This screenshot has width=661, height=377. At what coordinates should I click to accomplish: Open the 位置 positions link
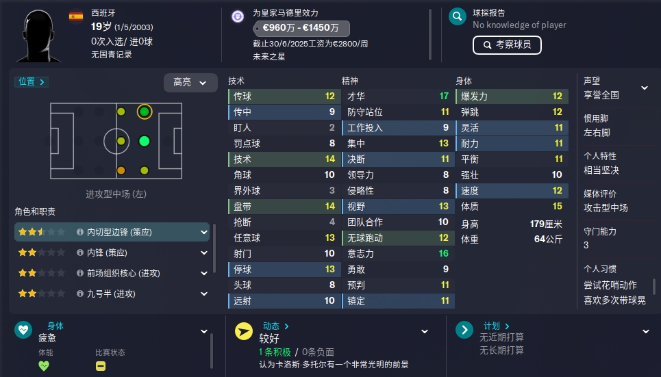[x=32, y=81]
